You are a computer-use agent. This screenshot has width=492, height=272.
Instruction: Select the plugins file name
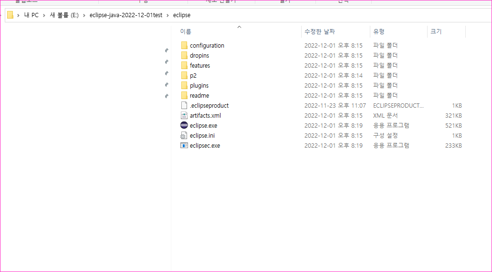(199, 86)
